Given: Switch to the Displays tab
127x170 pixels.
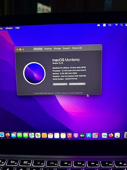Looking at the screenshot, I should click(x=48, y=49).
